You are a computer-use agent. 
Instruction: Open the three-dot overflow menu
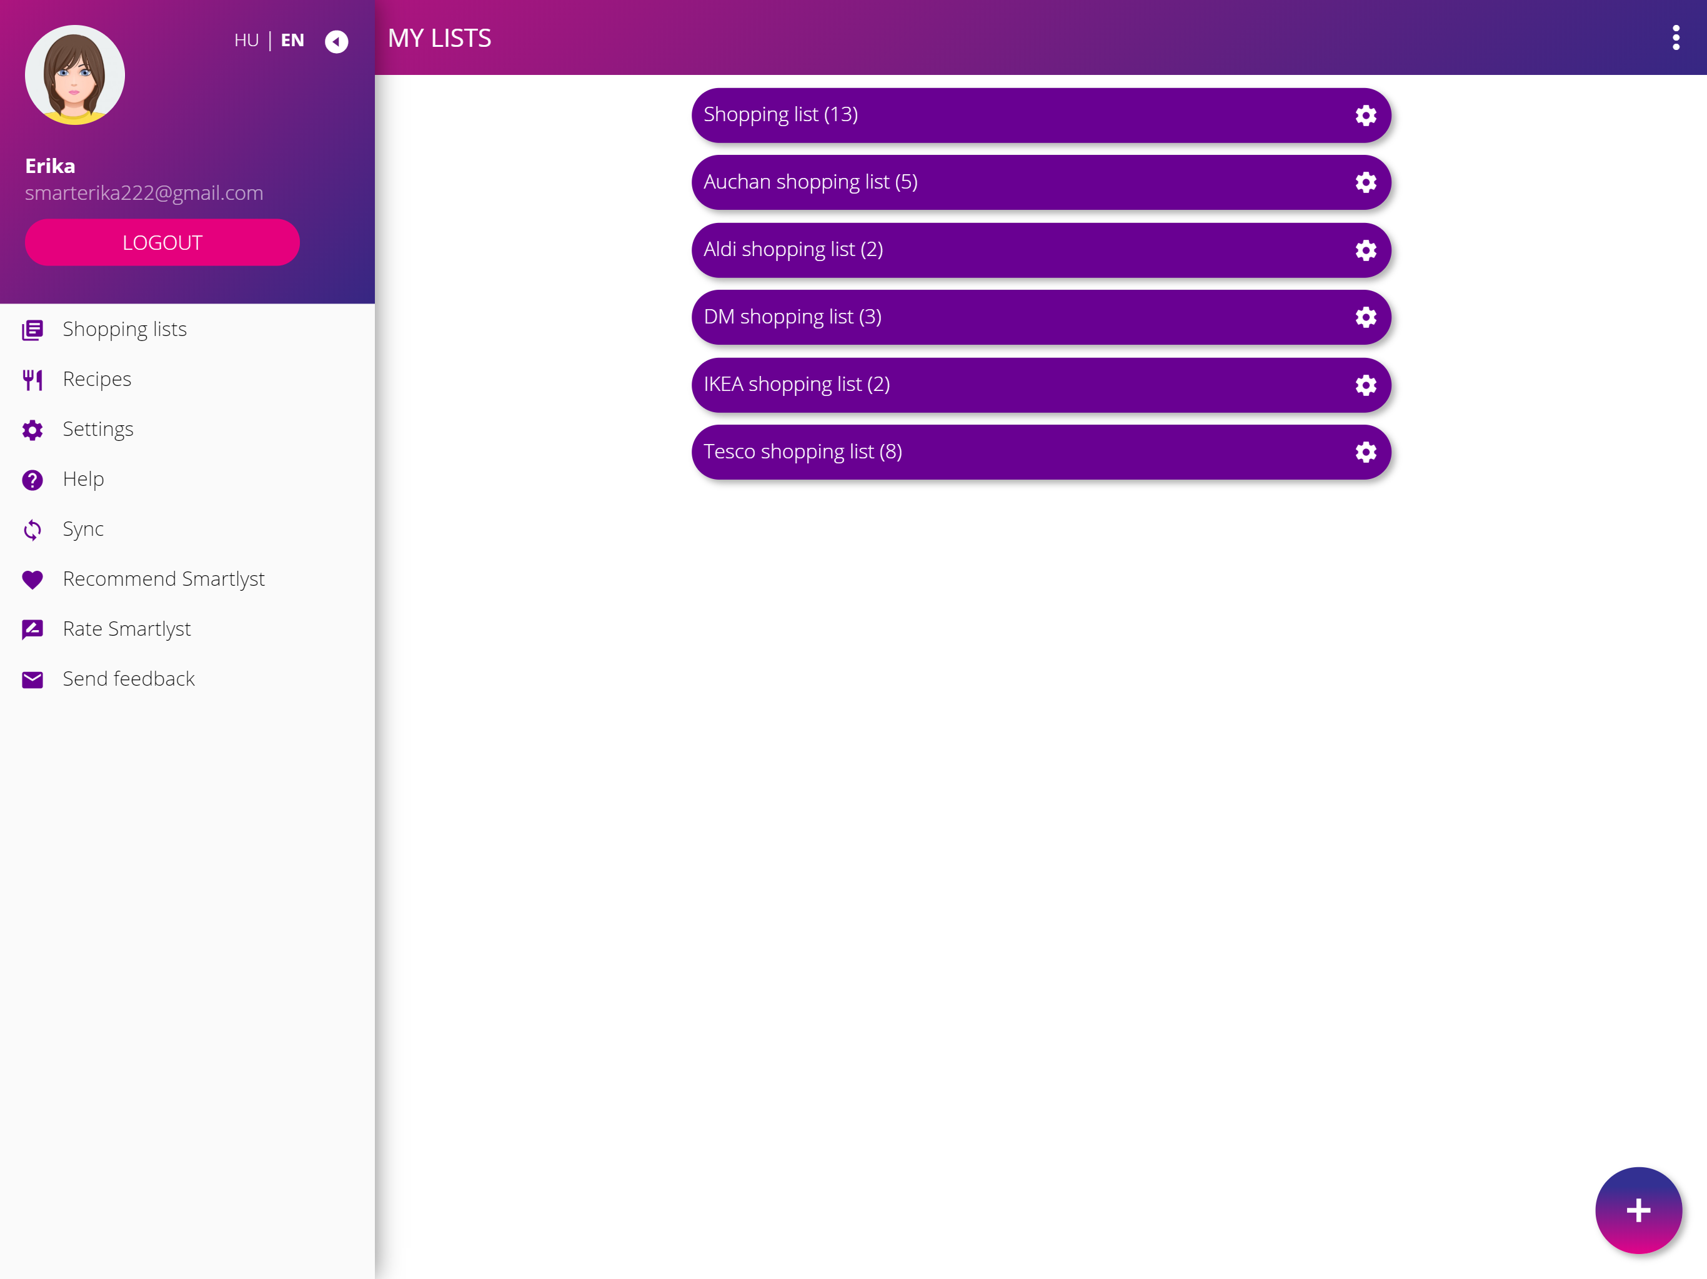click(1675, 38)
